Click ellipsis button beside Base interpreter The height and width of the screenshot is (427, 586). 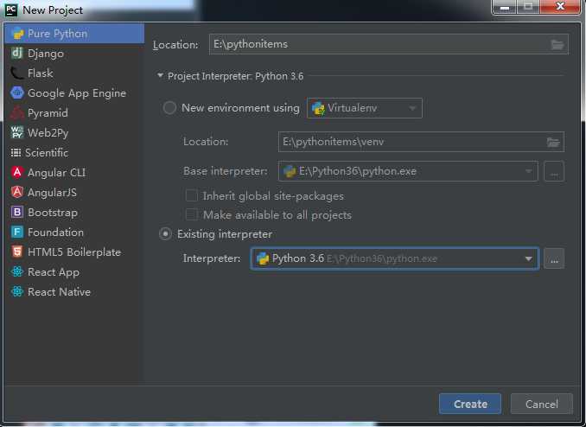coord(554,171)
